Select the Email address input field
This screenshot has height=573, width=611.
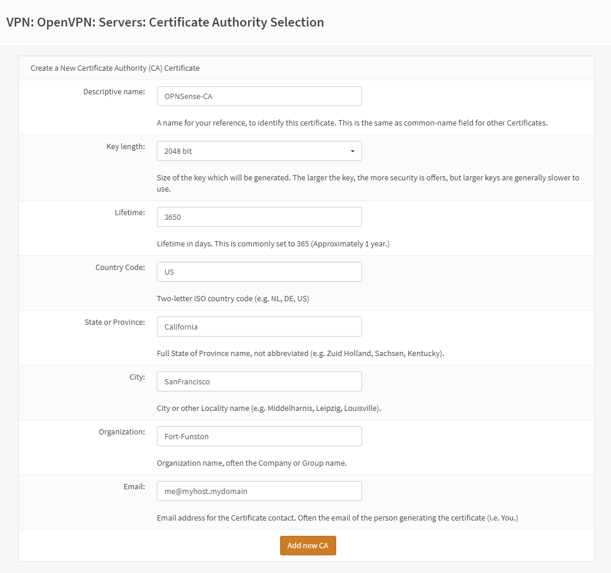click(259, 491)
